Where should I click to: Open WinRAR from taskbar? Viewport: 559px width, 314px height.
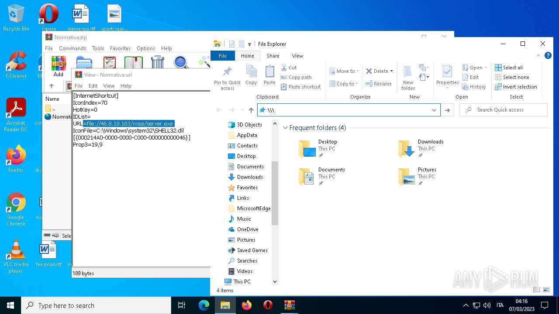coord(289,305)
